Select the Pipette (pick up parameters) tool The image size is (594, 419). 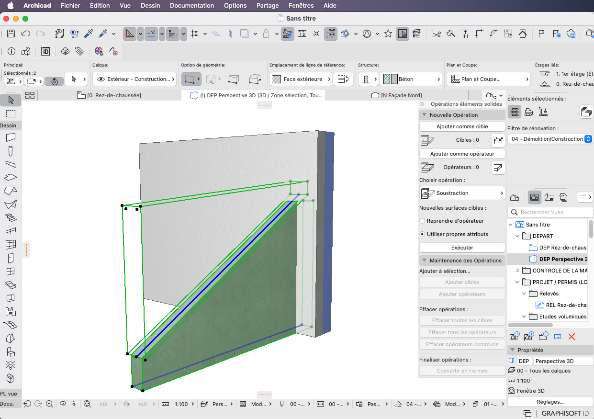pyautogui.click(x=89, y=34)
